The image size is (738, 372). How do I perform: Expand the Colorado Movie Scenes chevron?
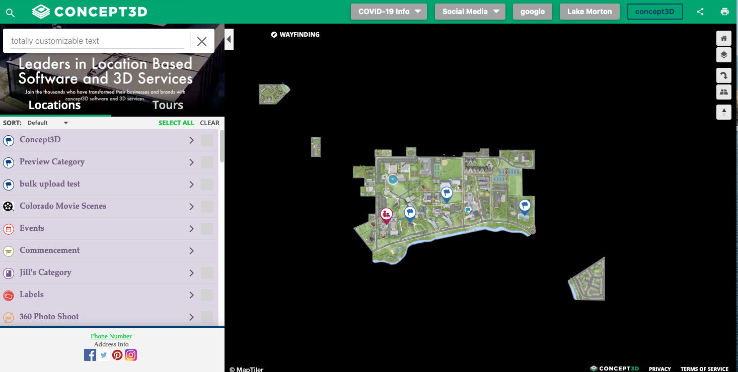191,207
